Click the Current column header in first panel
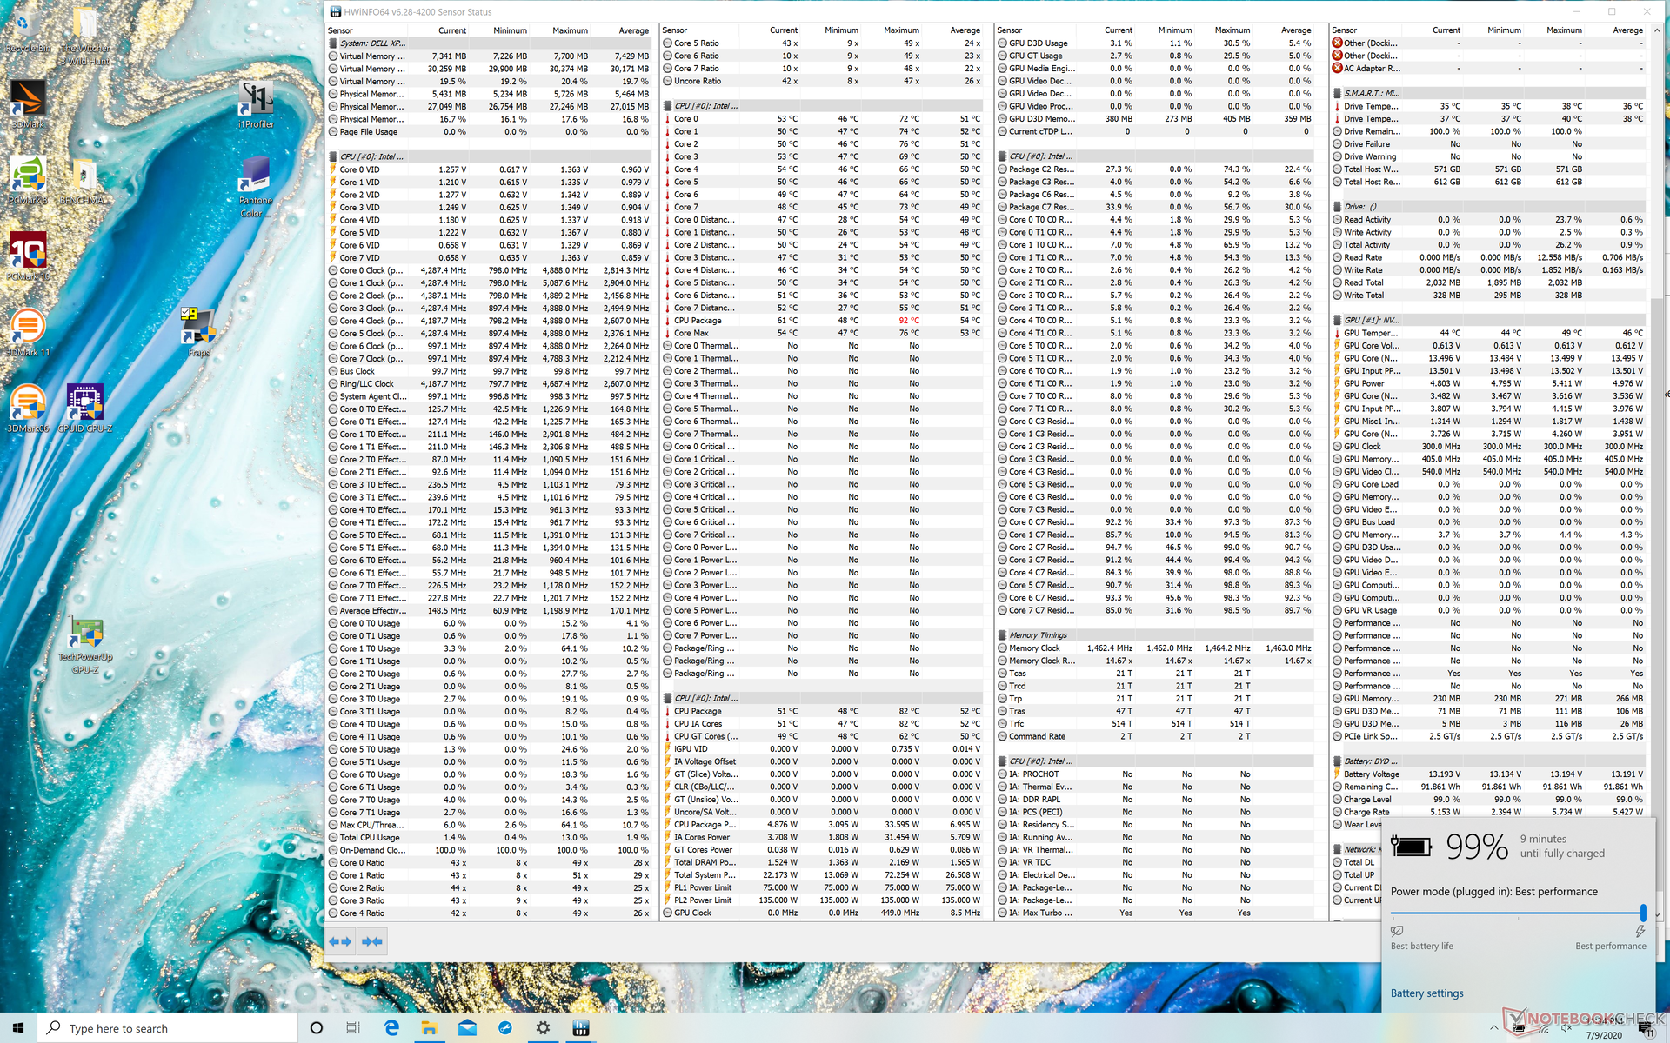 pos(451,30)
